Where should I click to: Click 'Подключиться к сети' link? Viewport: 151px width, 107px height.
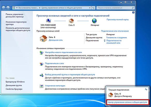(54, 63)
